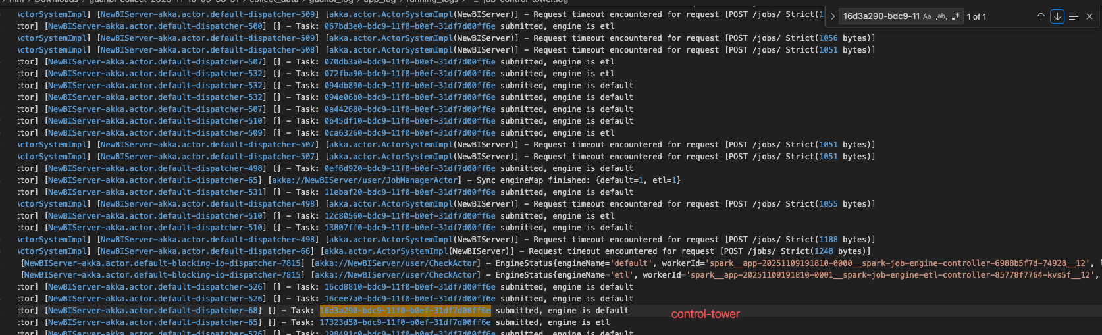The height and width of the screenshot is (335, 1102).
Task: Toggle Match Whole Word option
Action: point(941,16)
